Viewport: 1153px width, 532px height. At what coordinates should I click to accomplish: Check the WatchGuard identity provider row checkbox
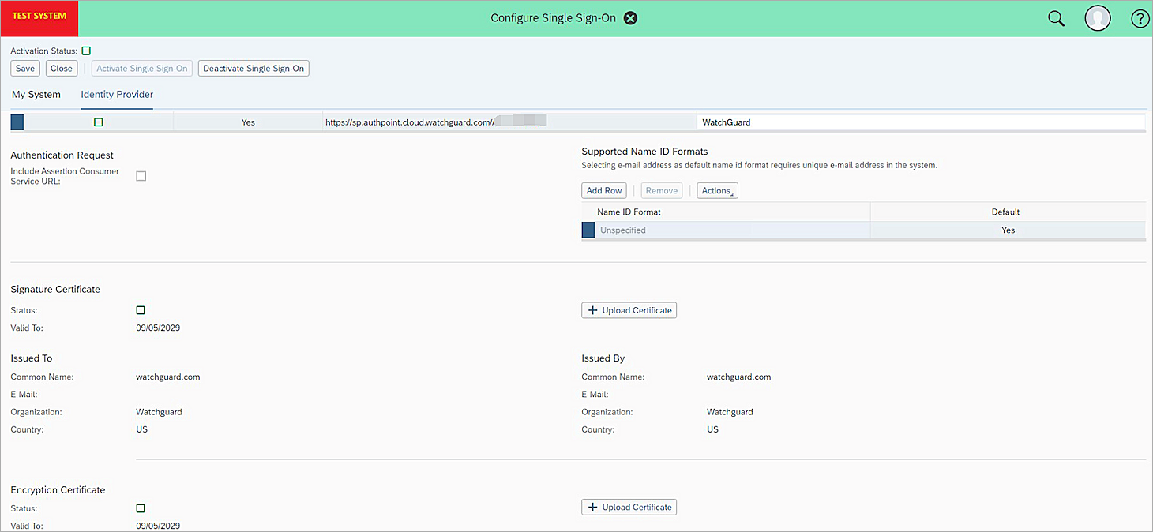pyautogui.click(x=98, y=122)
